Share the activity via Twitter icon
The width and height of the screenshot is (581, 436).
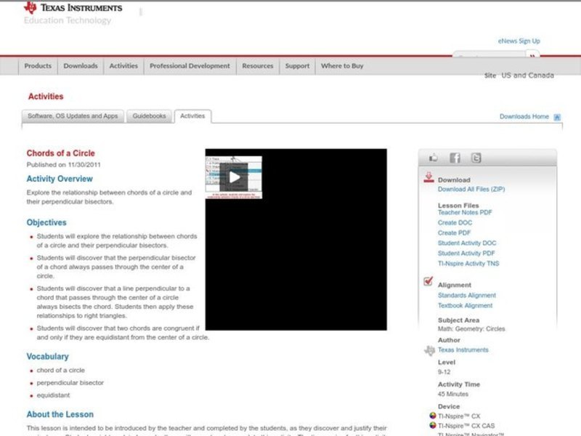tap(476, 158)
